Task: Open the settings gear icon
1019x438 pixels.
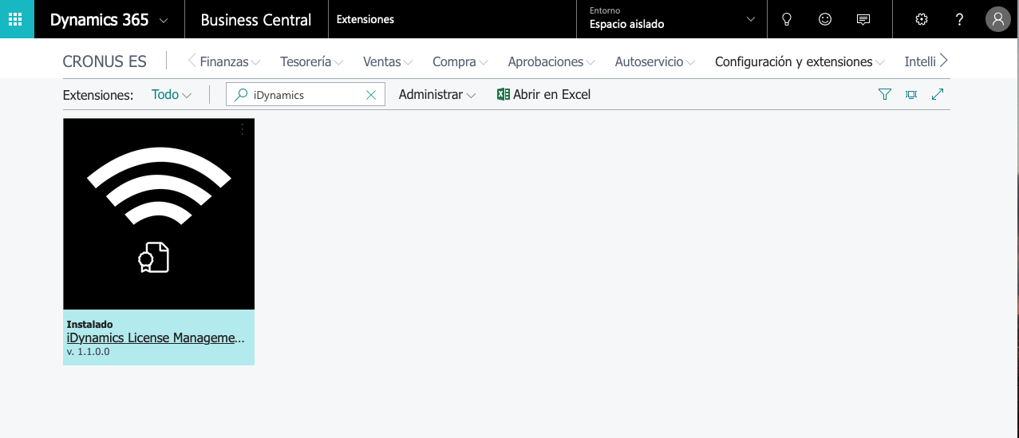Action: pos(922,19)
